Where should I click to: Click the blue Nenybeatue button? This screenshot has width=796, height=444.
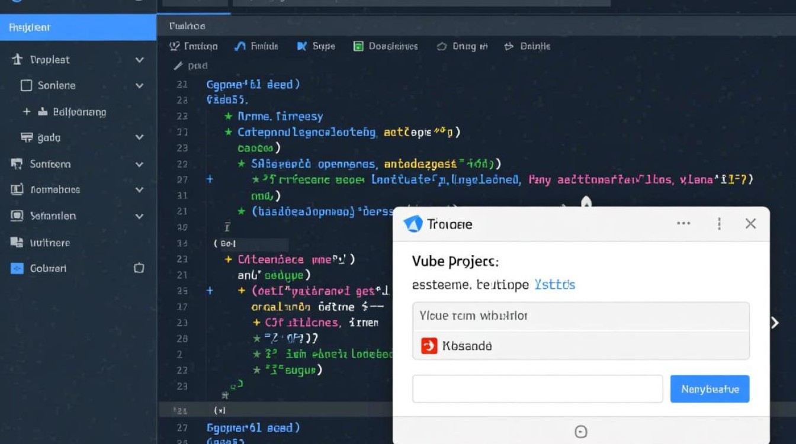(x=710, y=389)
